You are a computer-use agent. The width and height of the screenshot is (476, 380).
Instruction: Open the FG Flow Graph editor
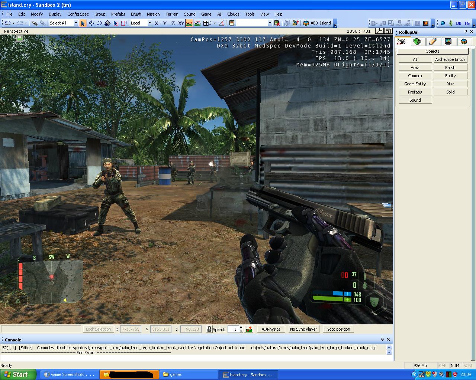(467, 23)
